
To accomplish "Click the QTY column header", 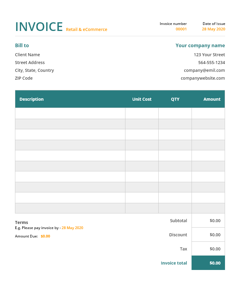I will tap(175, 99).
